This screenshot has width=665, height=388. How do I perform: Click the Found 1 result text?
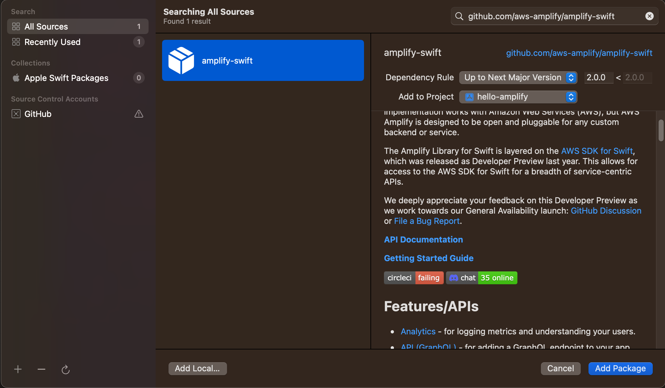[x=187, y=21]
